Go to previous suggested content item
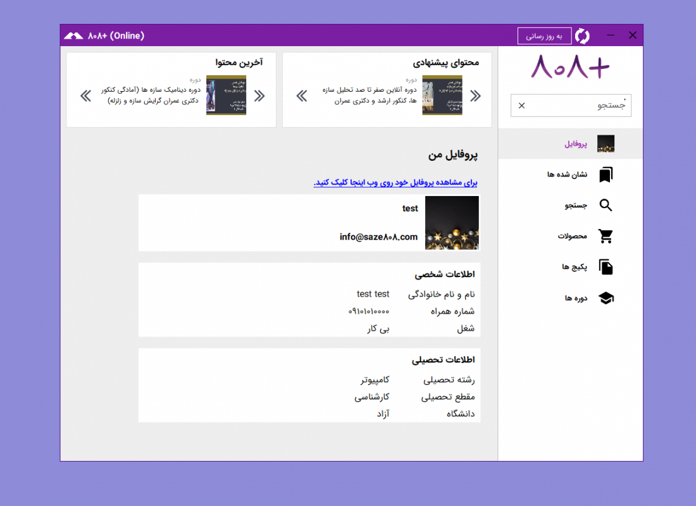Image resolution: width=696 pixels, height=506 pixels. click(475, 96)
